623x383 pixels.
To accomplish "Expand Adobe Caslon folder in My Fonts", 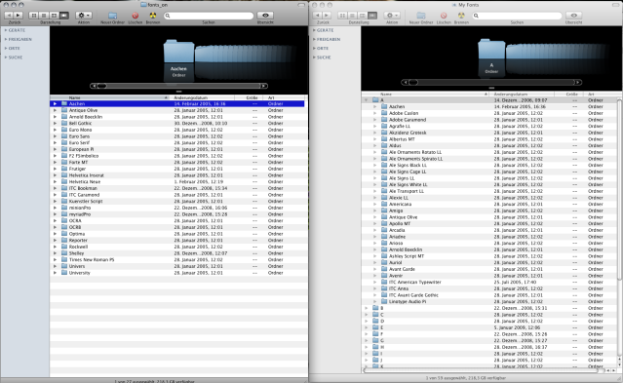I will (374, 113).
